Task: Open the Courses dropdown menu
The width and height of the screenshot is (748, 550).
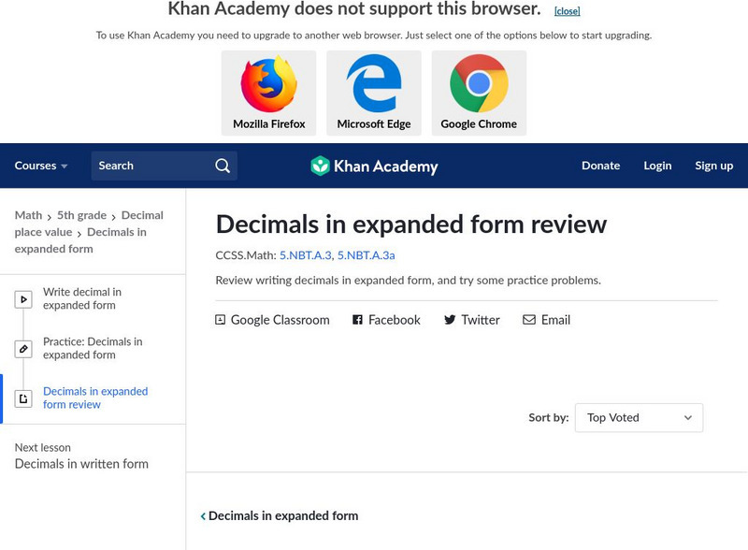Action: (x=41, y=166)
